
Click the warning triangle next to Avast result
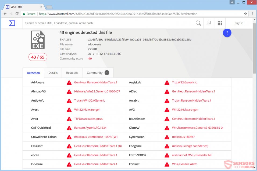pos(69,110)
